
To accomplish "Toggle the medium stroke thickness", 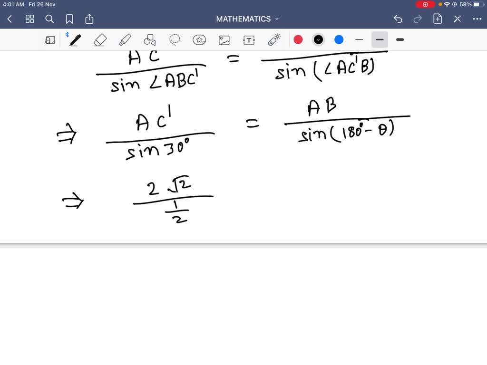I will (379, 40).
